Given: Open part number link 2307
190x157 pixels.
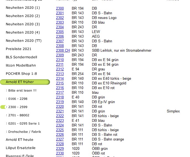Looking at the screenshot, I should 60,41.
